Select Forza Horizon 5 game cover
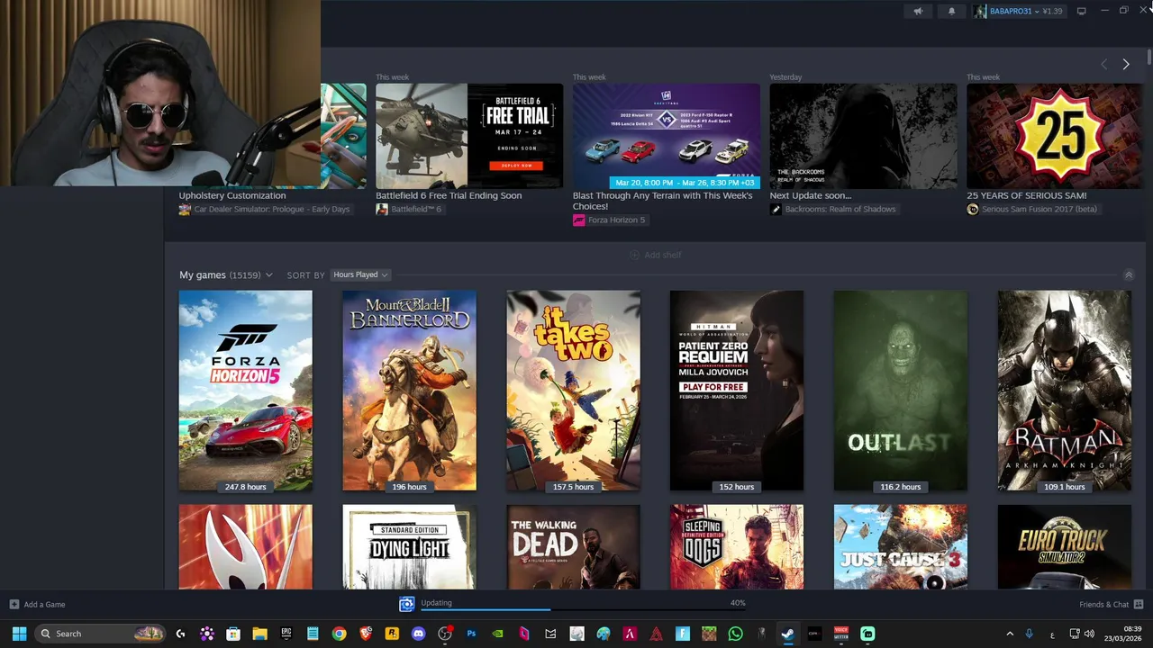The image size is (1153, 648). click(x=246, y=391)
